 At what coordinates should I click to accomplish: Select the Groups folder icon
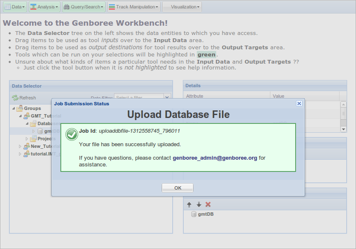[x=20, y=108]
